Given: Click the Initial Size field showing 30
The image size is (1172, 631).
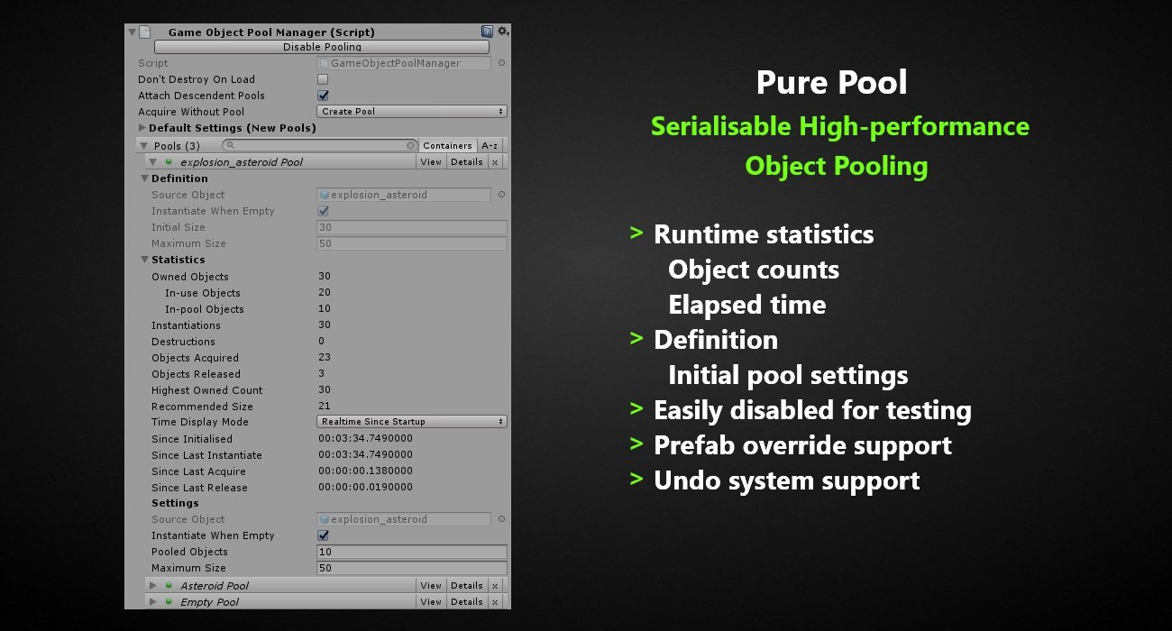Looking at the screenshot, I should 412,227.
